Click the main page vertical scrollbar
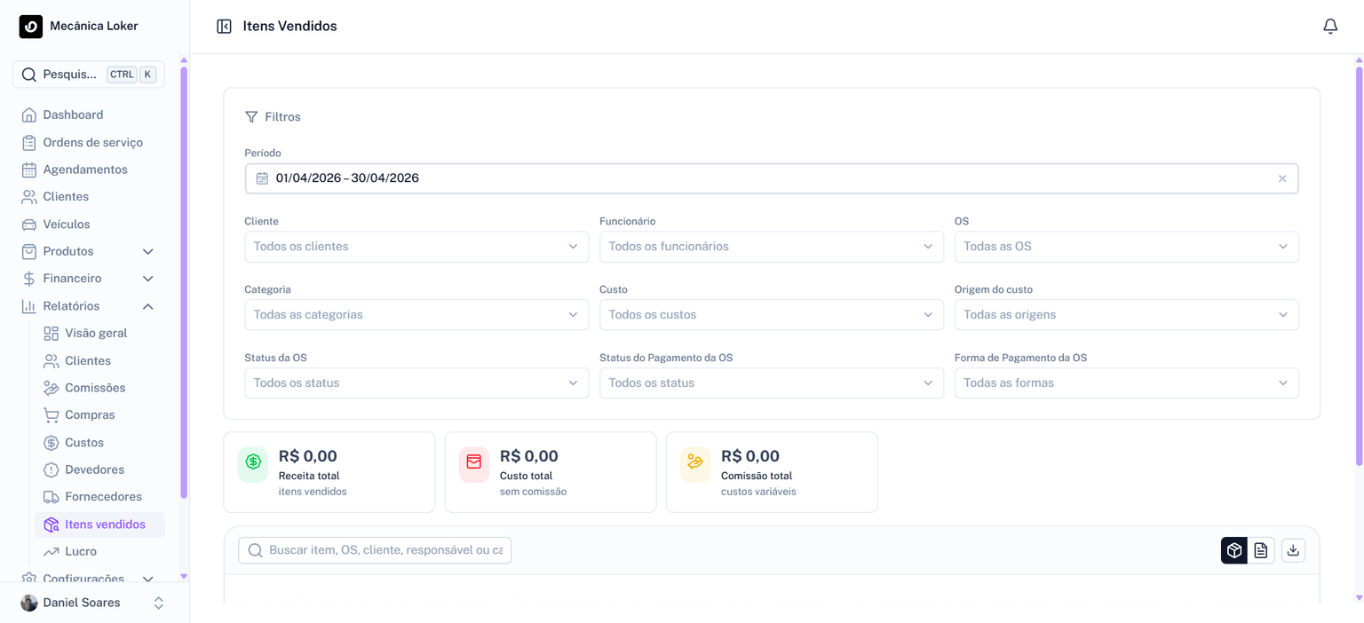Image resolution: width=1364 pixels, height=623 pixels. [x=1359, y=266]
